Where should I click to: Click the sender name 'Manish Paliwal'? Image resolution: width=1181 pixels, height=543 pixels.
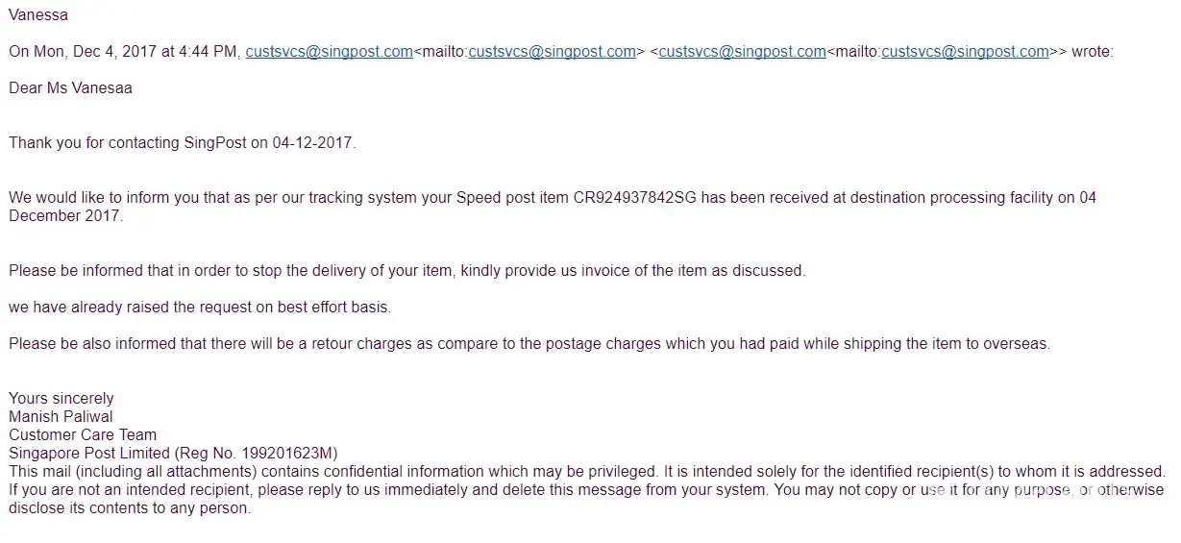(61, 417)
